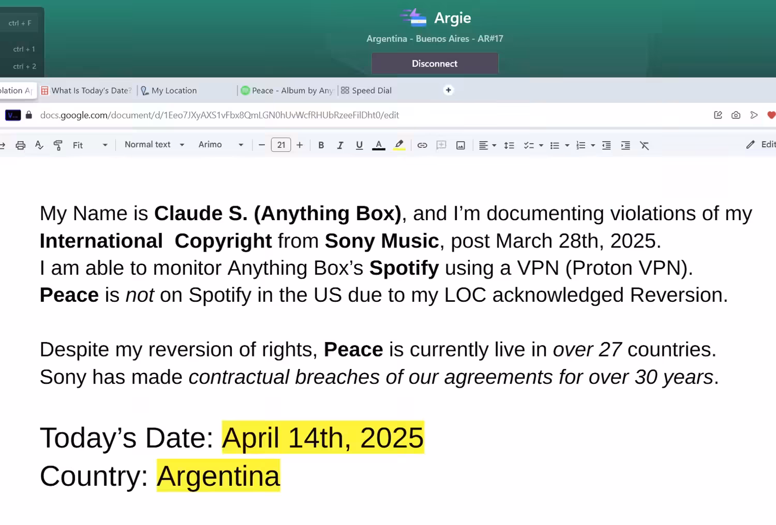Click the share page icon in address bar

click(x=718, y=115)
